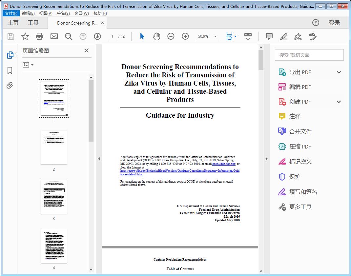Click the print icon in toolbar

tap(39, 36)
